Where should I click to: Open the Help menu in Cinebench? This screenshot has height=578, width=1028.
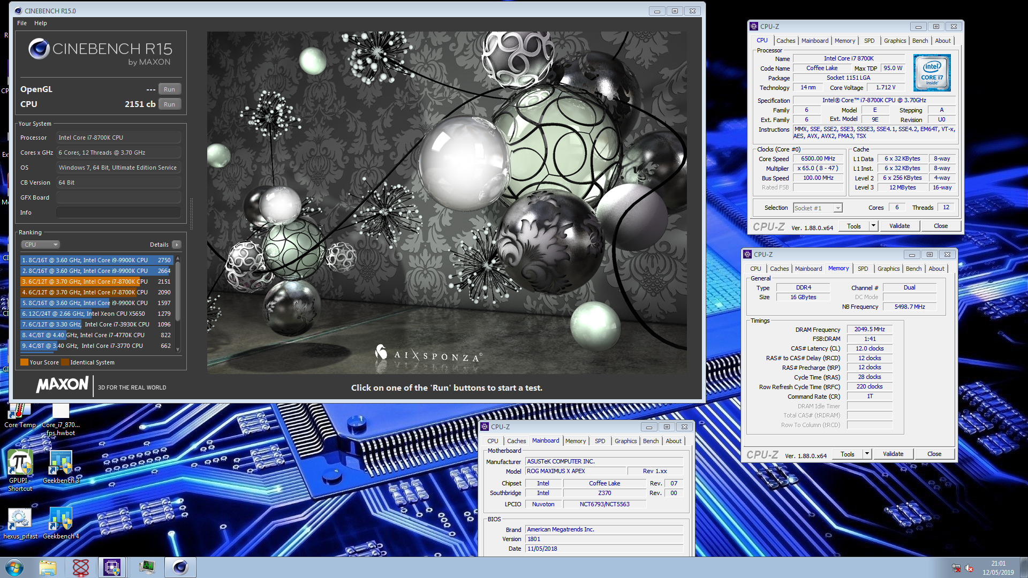[x=41, y=23]
